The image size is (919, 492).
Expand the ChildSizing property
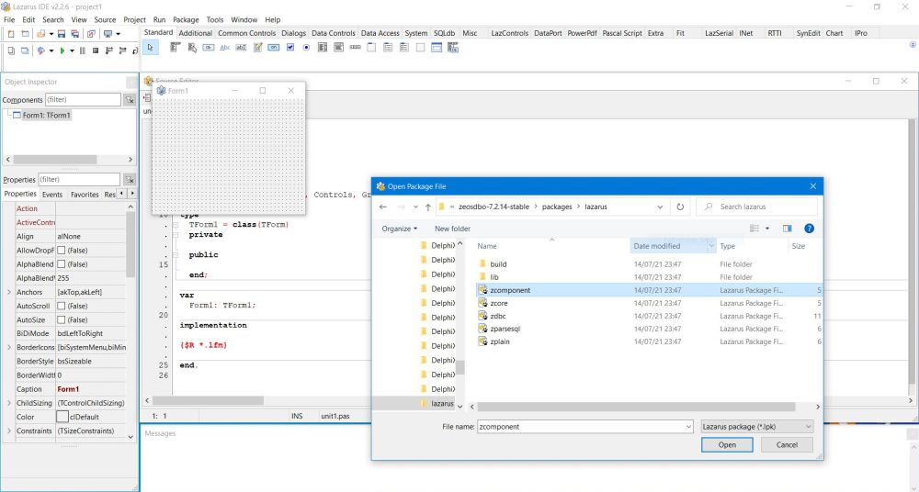[9, 403]
